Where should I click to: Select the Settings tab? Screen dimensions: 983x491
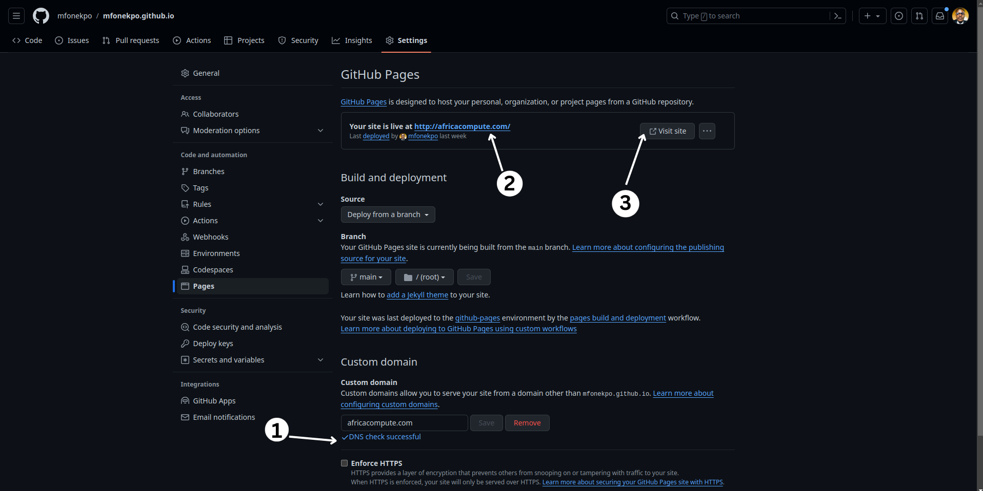[406, 40]
